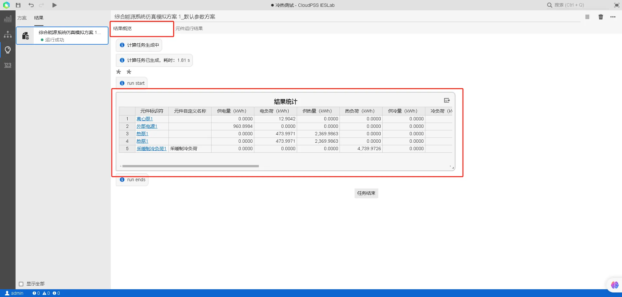Click the 计算任务生成中 message
This screenshot has width=622, height=297.
coord(139,45)
